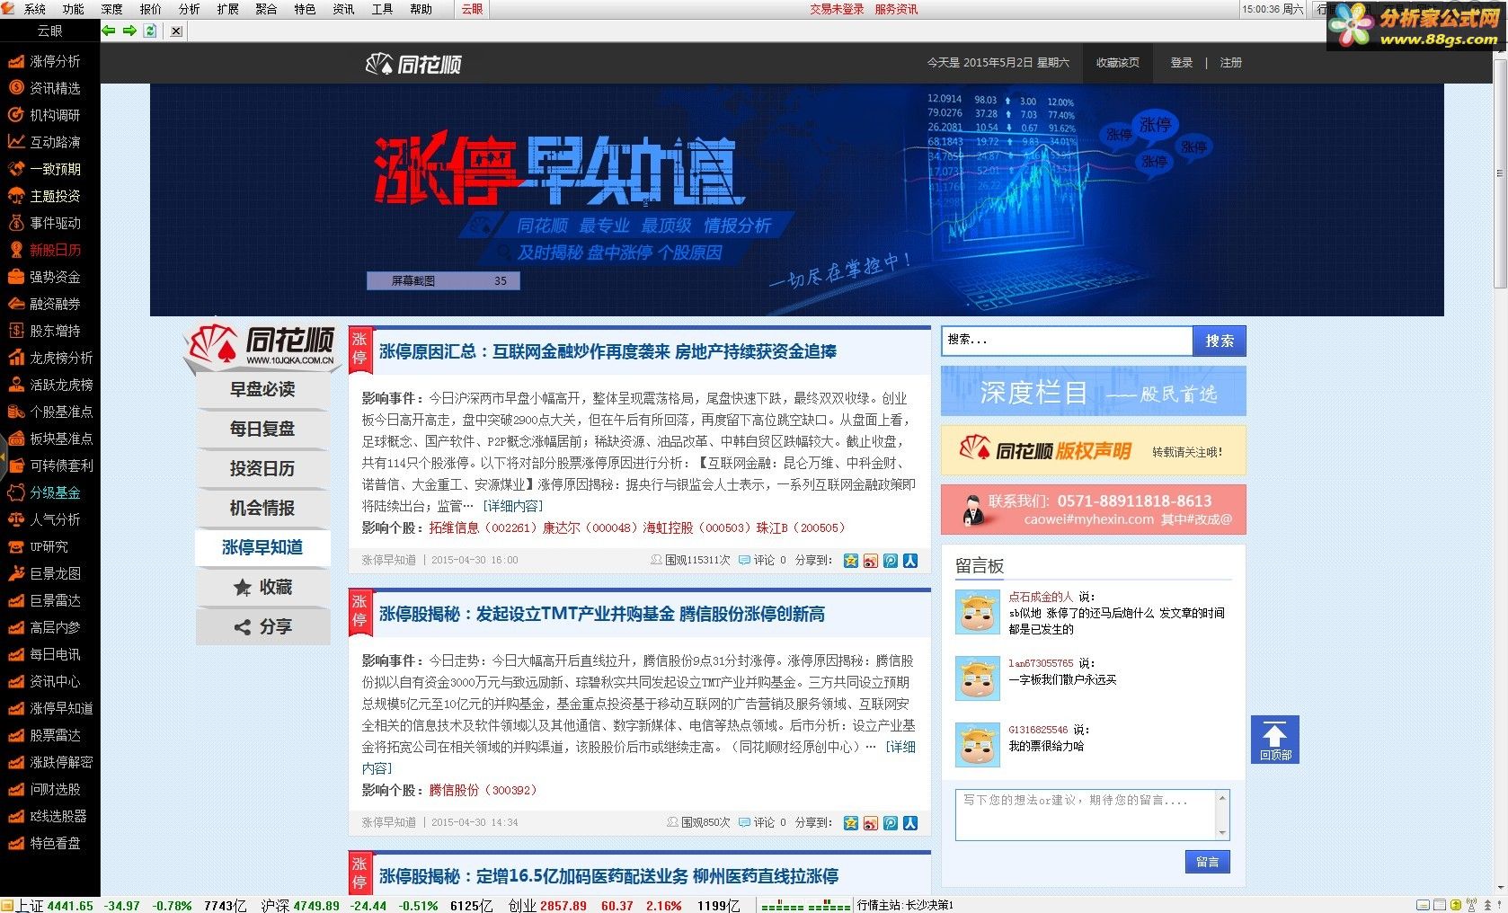Open the 功能 menu
The height and width of the screenshot is (913, 1508).
pyautogui.click(x=73, y=9)
